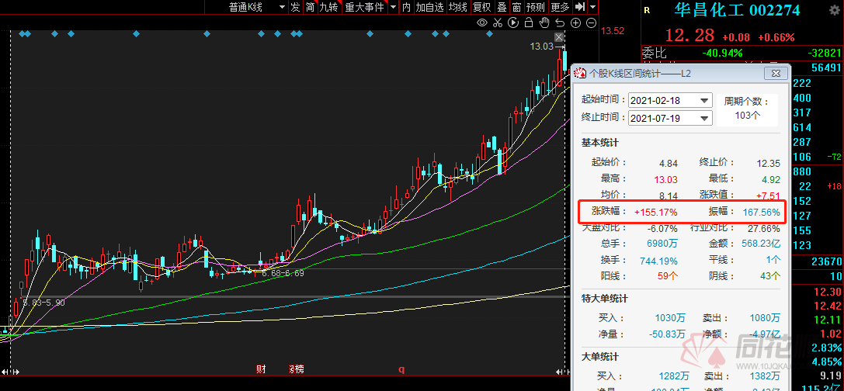This screenshot has height=391, width=844.
Task: Click the stock title 华昌化工 002274
Action: [x=737, y=9]
